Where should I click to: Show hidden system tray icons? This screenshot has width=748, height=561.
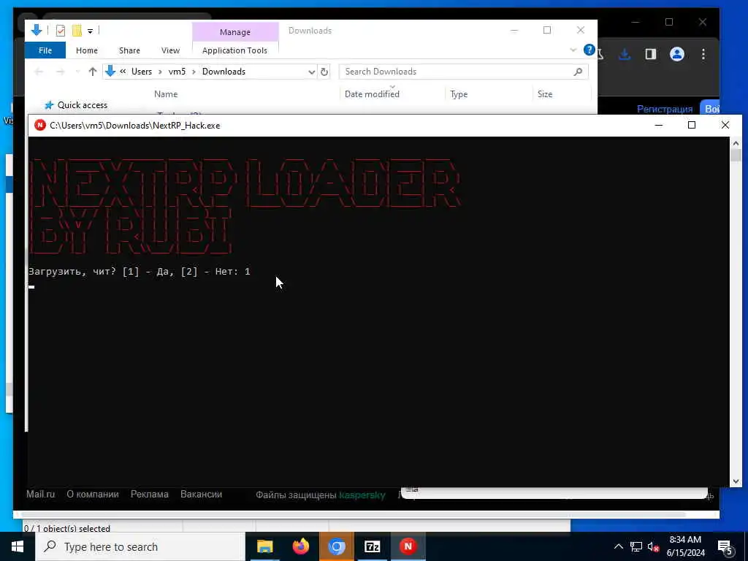[x=618, y=546]
